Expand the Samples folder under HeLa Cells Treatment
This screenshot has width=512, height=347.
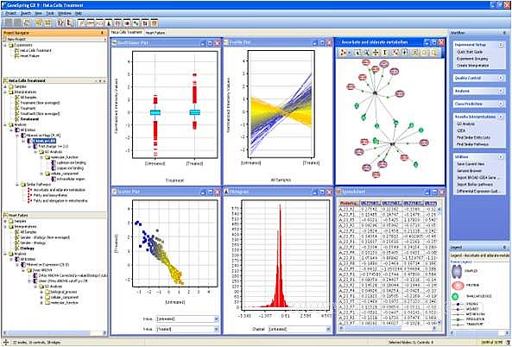(5, 86)
